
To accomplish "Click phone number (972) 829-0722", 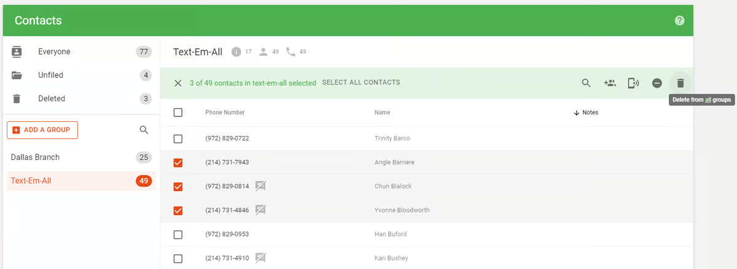I will point(227,138).
